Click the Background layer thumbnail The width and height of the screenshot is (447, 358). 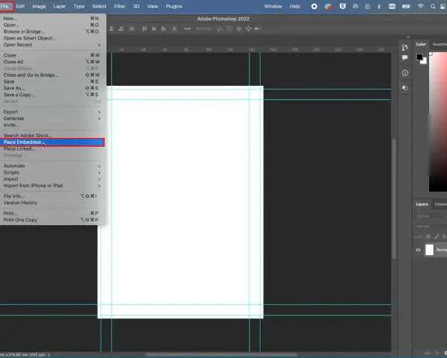(429, 250)
